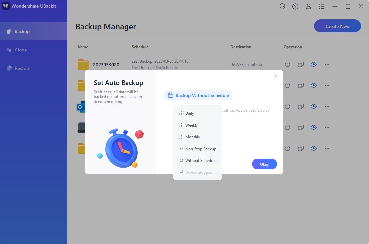Image resolution: width=369 pixels, height=244 pixels.
Task: Click eye icon in the last backup row
Action: point(314,148)
